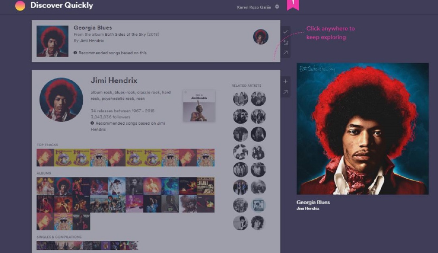Click the '3,043,036 followers' text
This screenshot has height=253, width=438.
[x=110, y=117]
